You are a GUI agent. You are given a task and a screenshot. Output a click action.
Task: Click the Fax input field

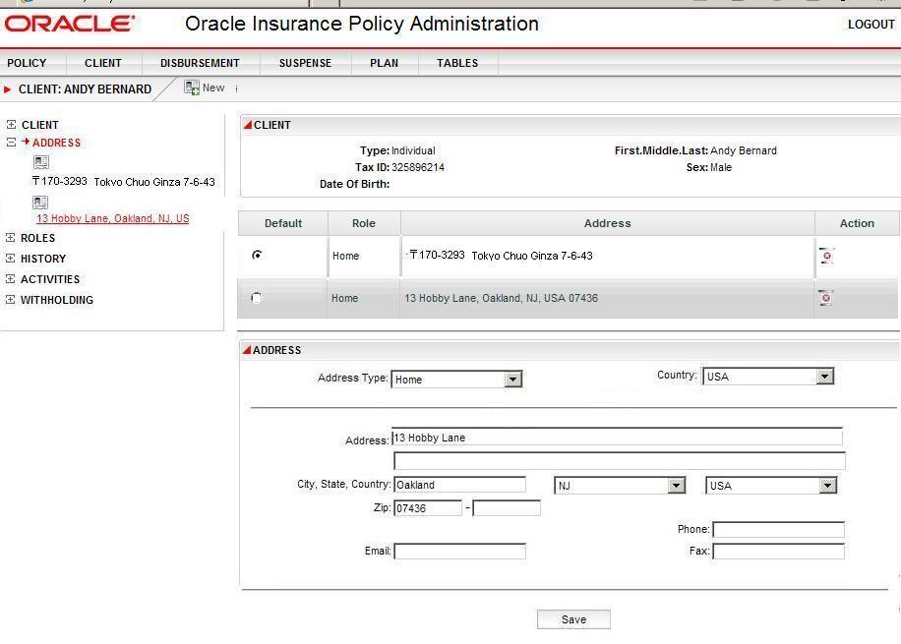(x=779, y=551)
